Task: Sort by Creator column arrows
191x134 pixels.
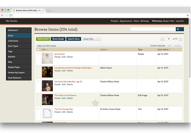Action: point(108,49)
